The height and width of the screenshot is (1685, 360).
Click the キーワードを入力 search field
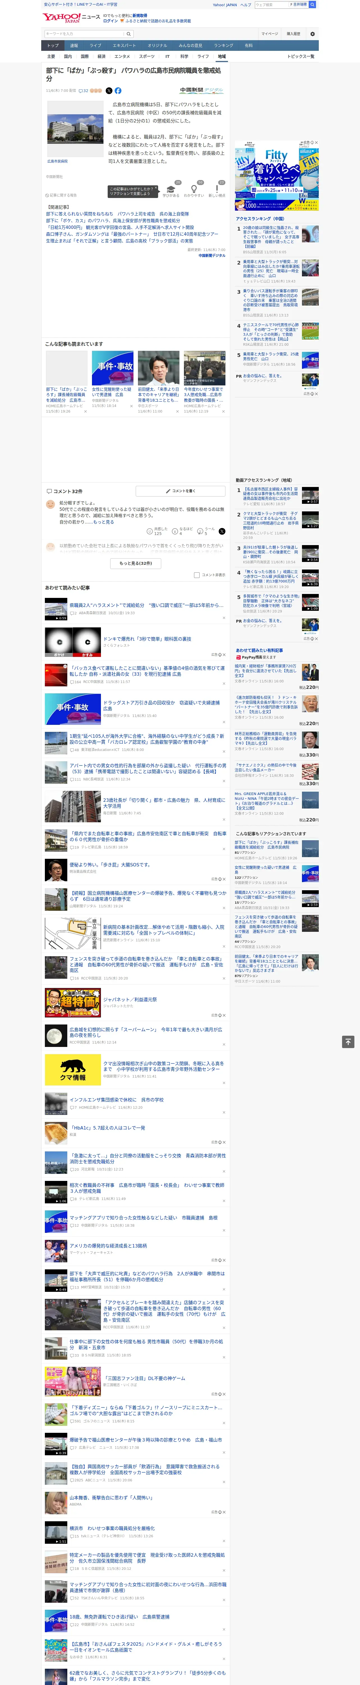tap(84, 33)
